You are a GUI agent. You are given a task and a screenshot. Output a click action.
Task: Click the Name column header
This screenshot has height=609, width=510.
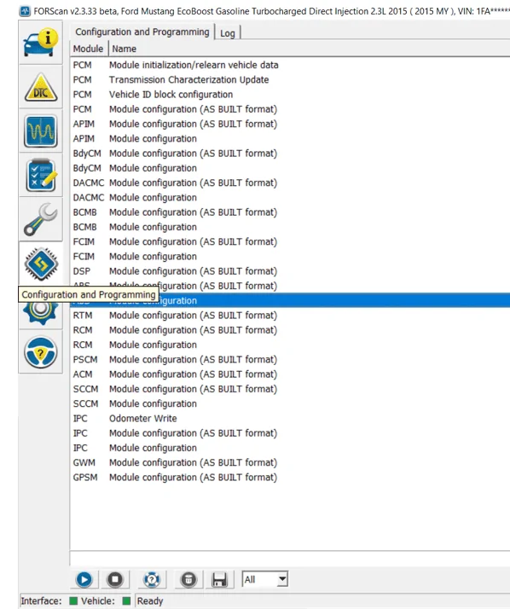point(125,49)
